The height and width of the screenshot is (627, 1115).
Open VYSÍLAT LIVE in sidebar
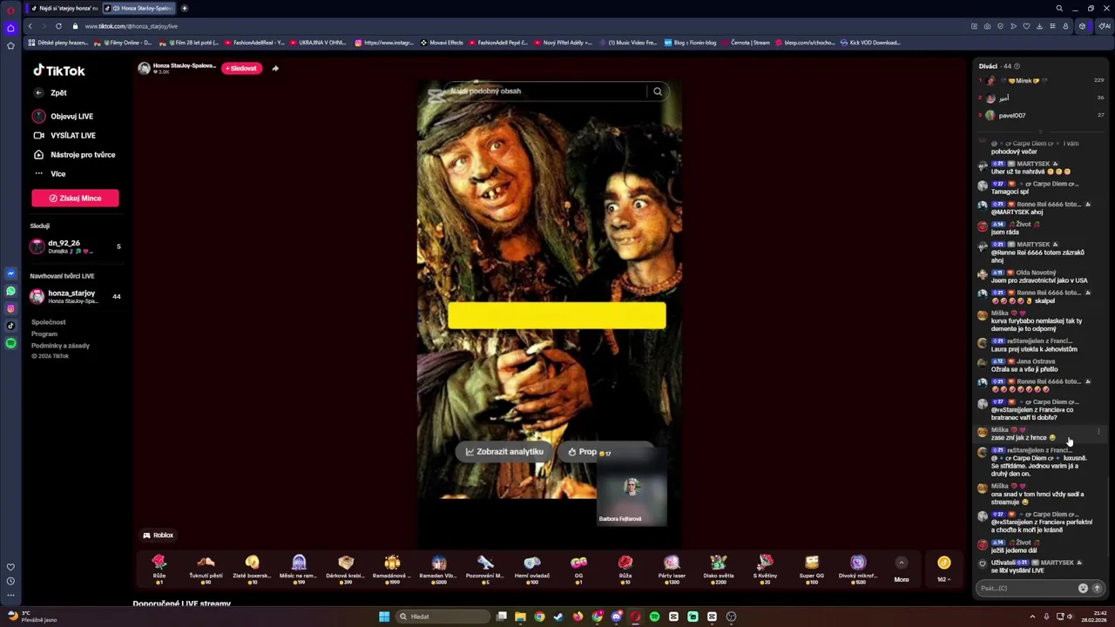point(64,135)
